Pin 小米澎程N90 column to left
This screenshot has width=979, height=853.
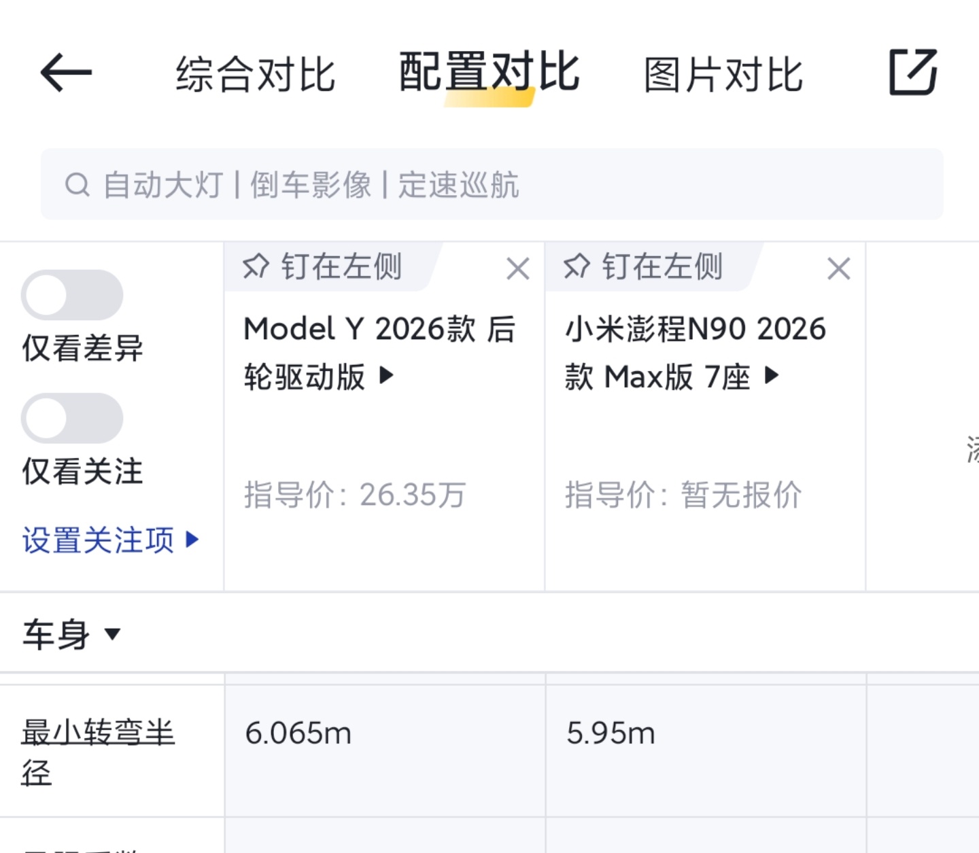point(643,267)
